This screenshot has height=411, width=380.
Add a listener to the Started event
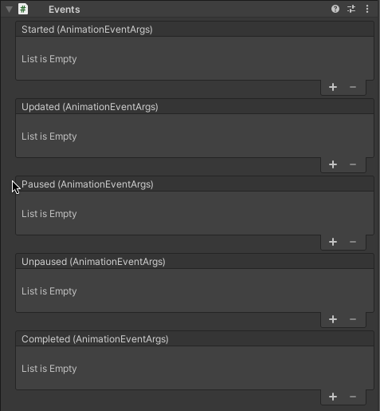[333, 87]
